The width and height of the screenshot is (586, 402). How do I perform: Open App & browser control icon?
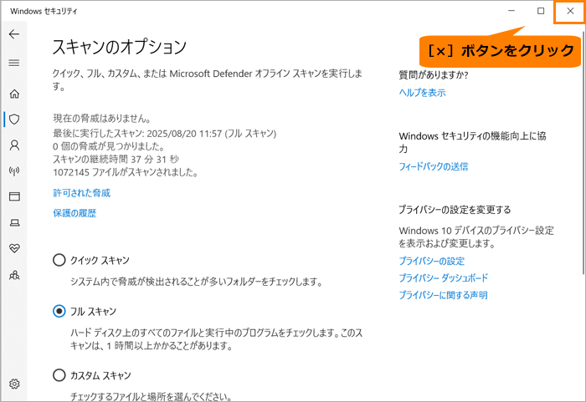(14, 196)
